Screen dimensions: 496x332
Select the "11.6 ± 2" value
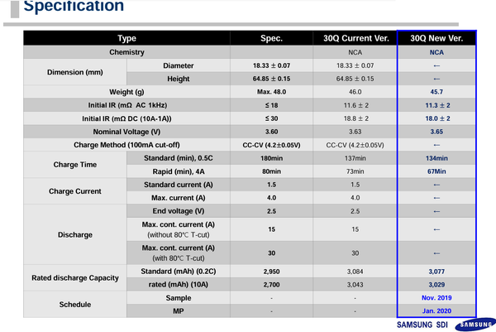[355, 105]
